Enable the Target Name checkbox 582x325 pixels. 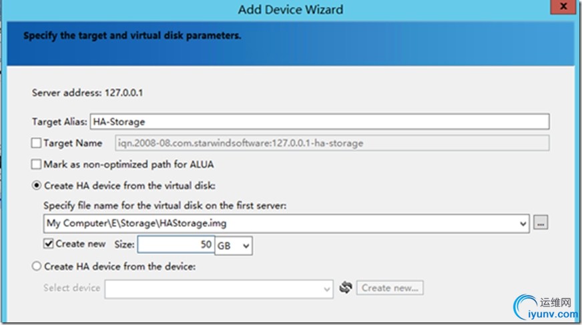pos(36,143)
